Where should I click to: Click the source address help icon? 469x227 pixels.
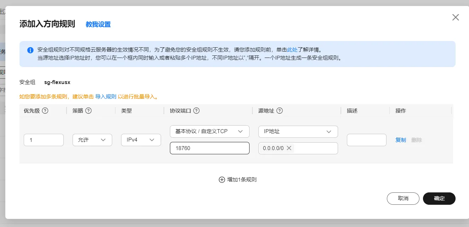coord(279,110)
